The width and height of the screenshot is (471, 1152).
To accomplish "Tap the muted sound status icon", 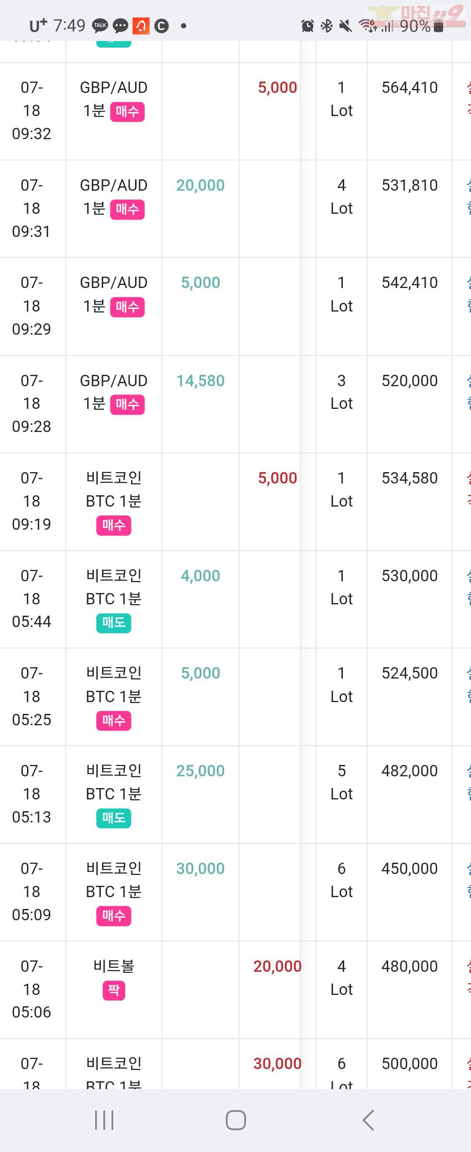I will pos(345,26).
